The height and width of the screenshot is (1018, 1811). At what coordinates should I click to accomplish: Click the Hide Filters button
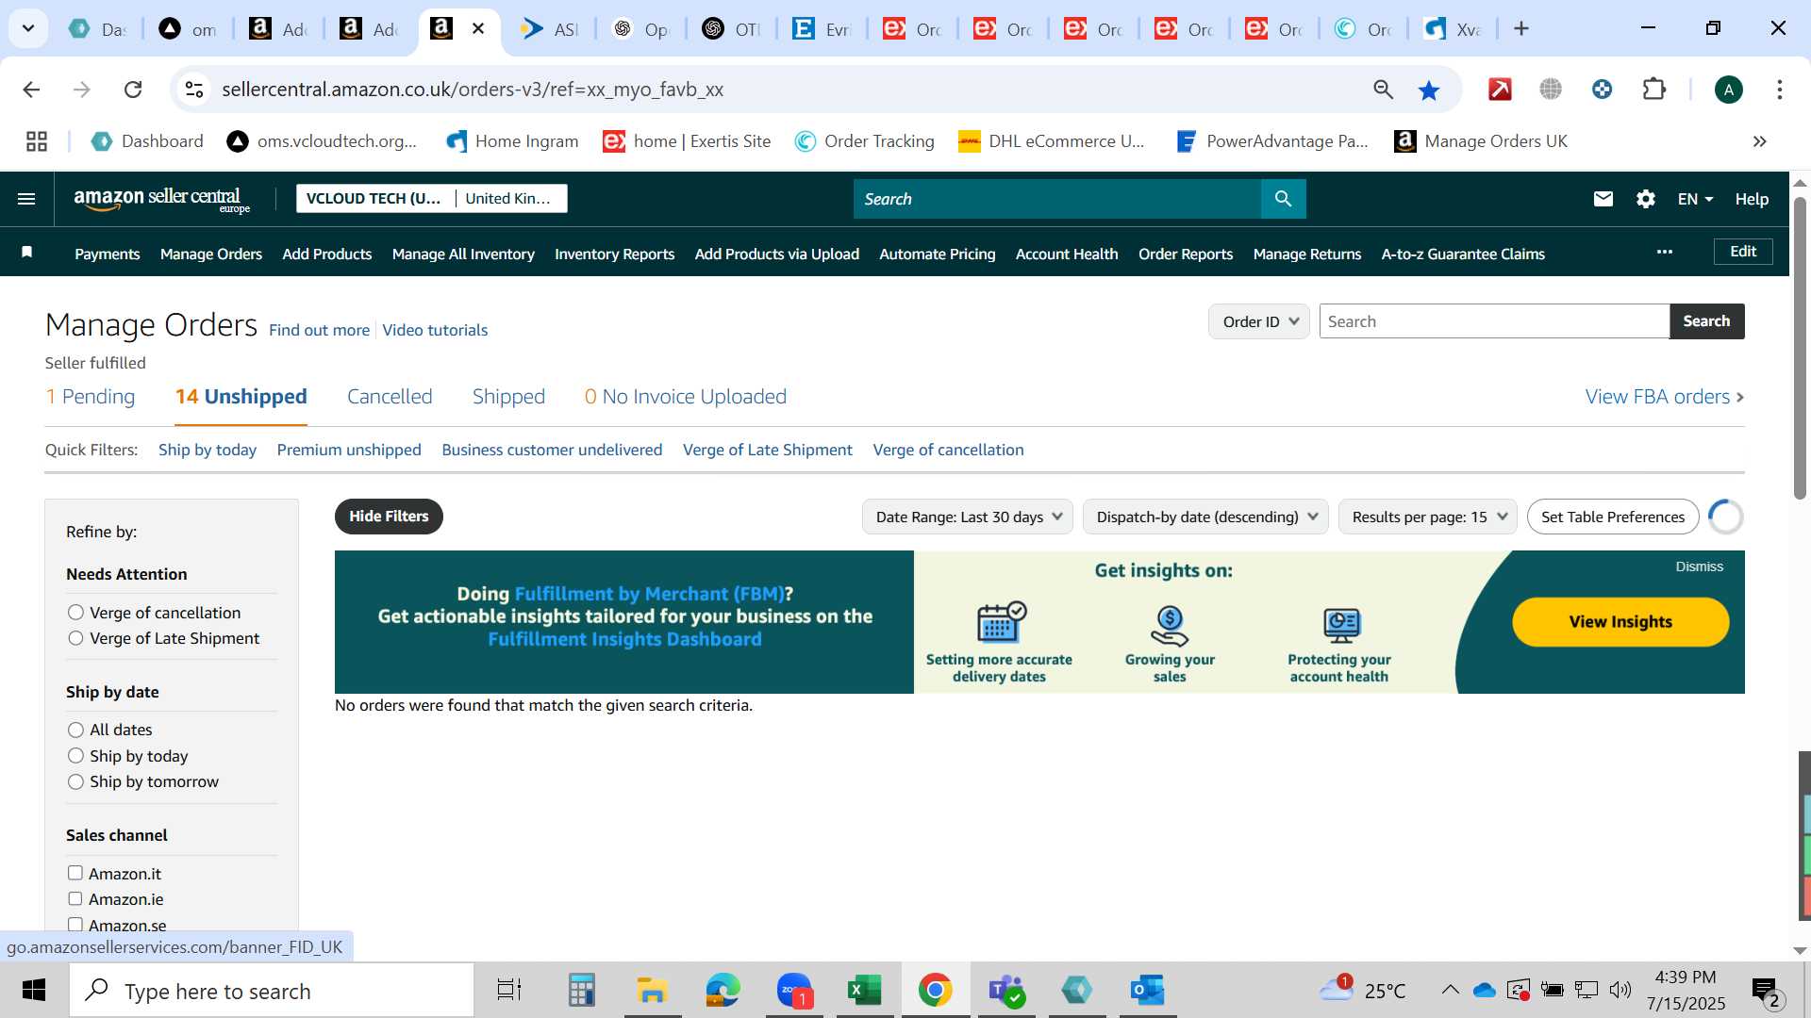(x=389, y=517)
